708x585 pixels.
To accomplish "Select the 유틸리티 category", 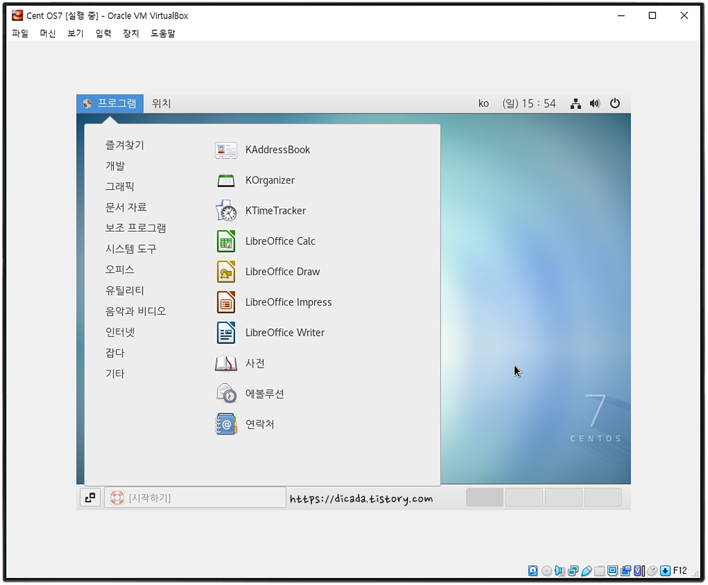I will point(125,291).
